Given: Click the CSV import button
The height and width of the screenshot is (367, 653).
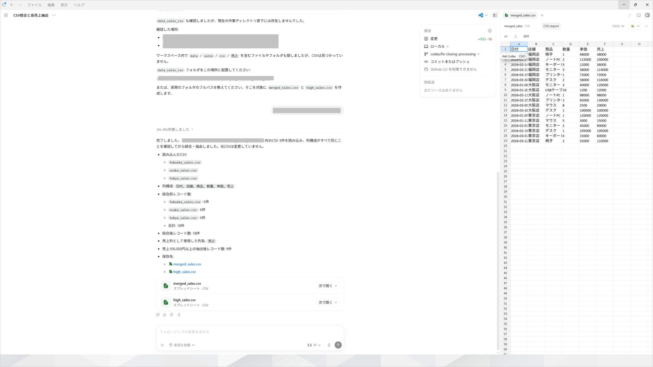Looking at the screenshot, I should [551, 26].
